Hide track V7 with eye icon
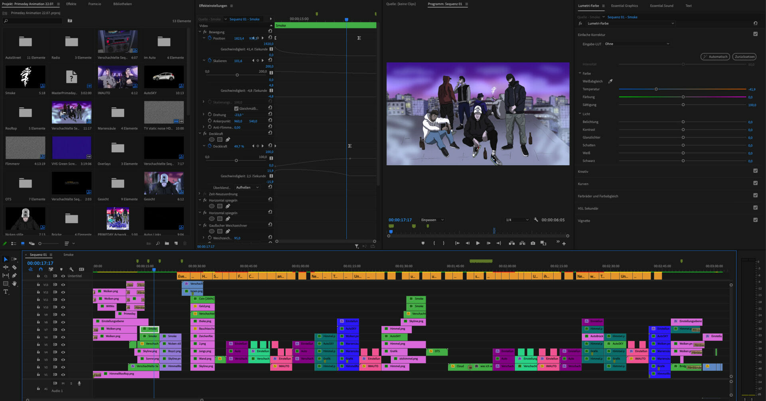 pyautogui.click(x=63, y=330)
